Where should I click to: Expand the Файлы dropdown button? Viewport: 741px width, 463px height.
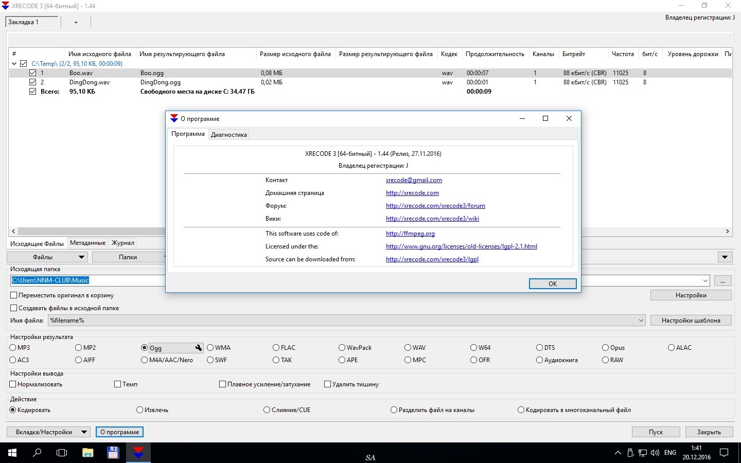[81, 257]
